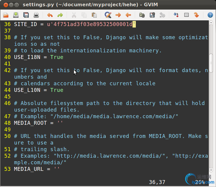Click the line number 41
The image size is (216, 187).
point(7,64)
